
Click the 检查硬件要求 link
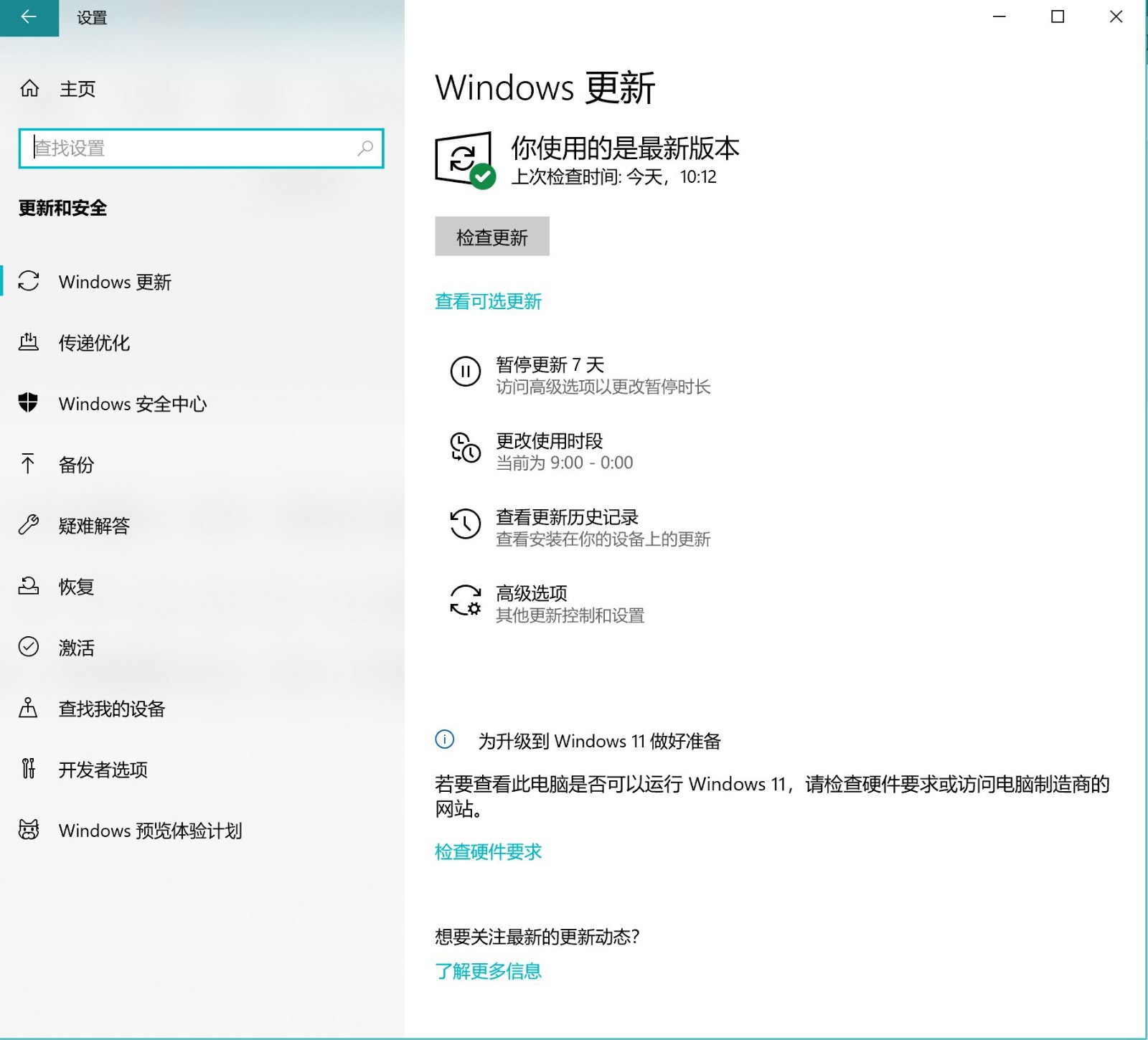coord(488,851)
